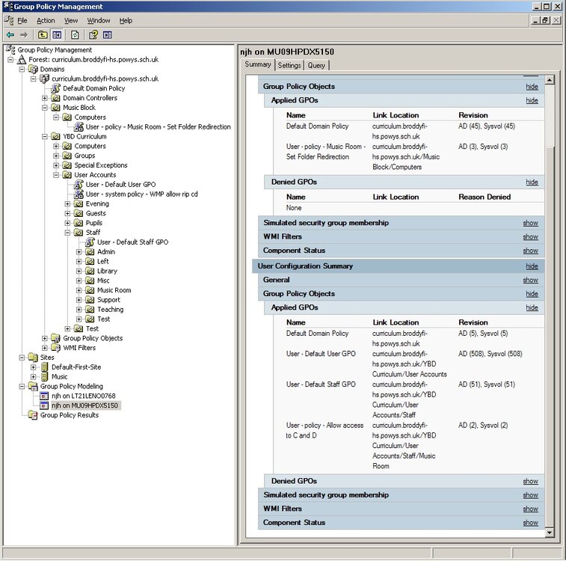Click the Back arrow toolbar icon
The width and height of the screenshot is (566, 561).
tap(10, 35)
